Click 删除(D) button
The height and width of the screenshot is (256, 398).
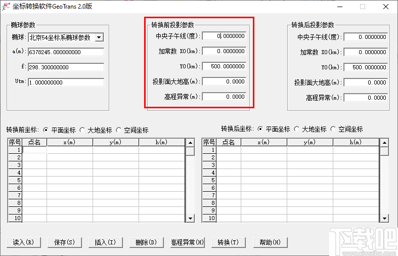click(x=147, y=242)
